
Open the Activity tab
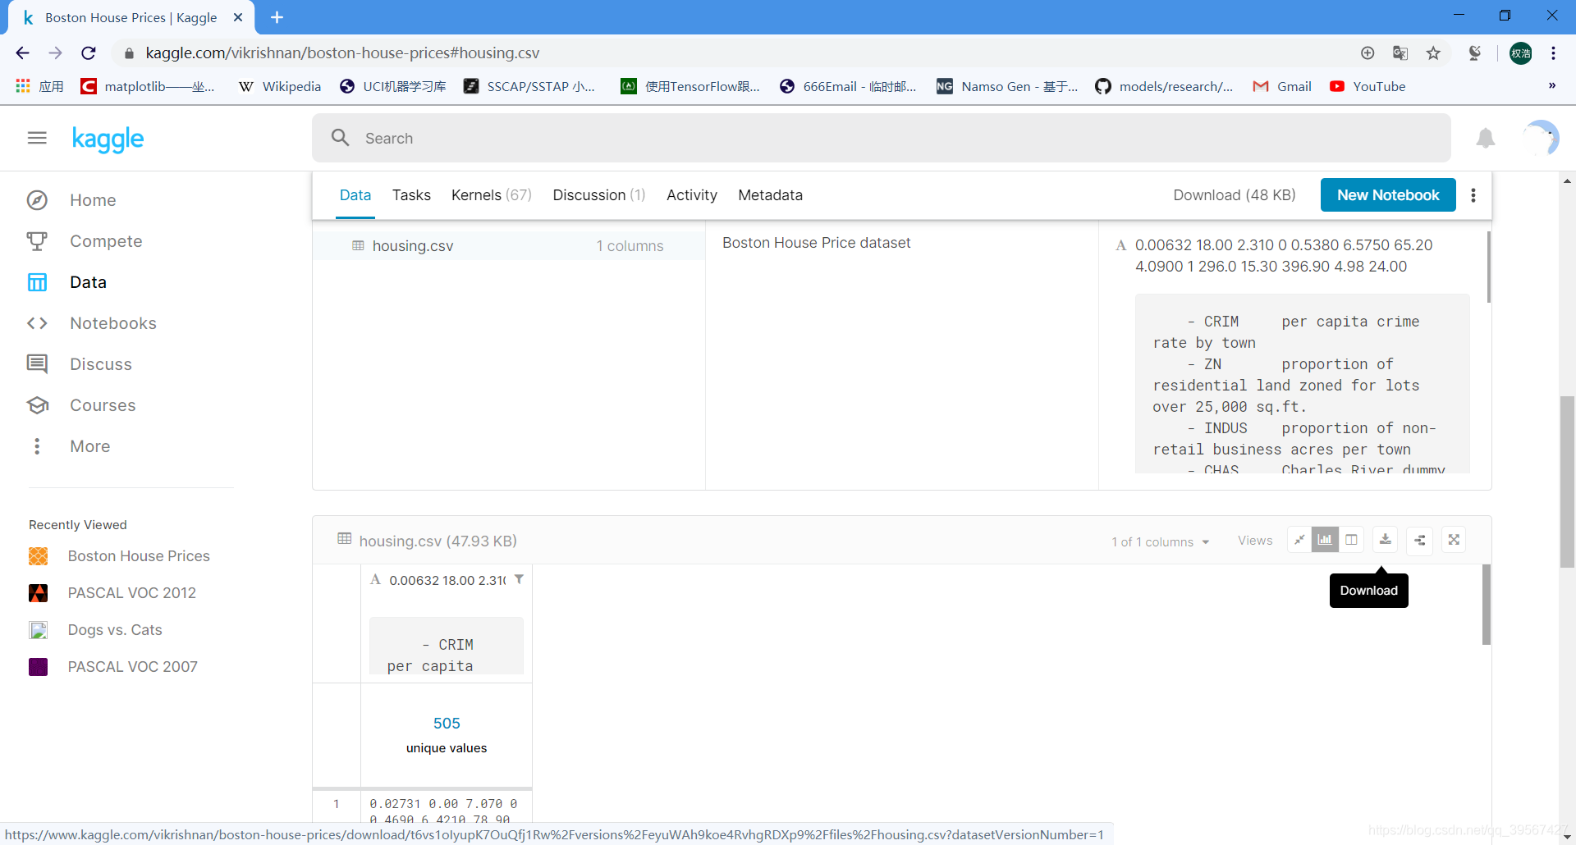pos(692,195)
